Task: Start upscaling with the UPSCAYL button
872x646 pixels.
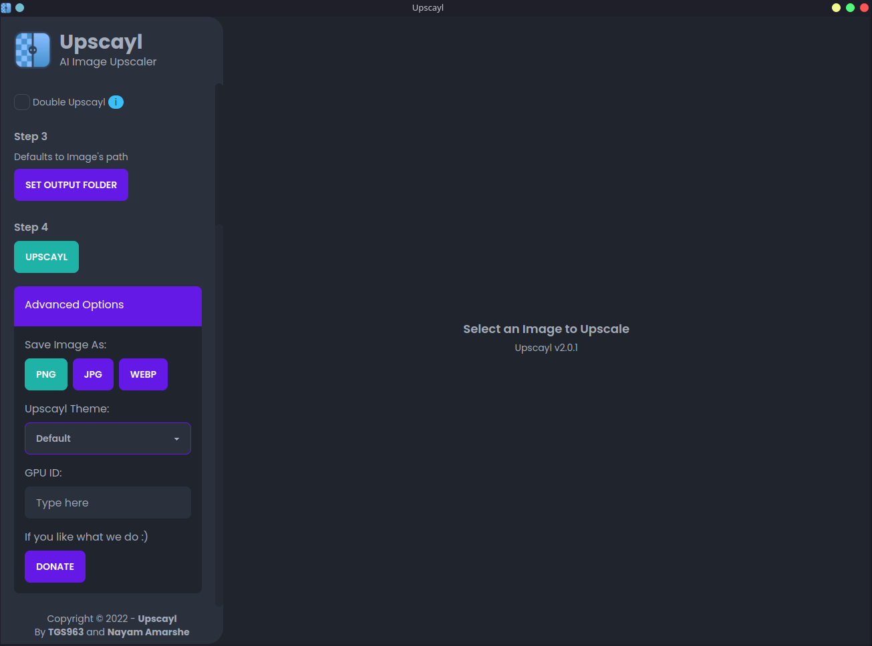Action: click(x=46, y=257)
